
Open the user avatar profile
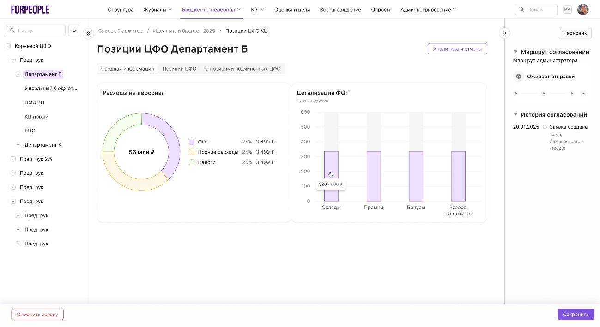tap(583, 10)
